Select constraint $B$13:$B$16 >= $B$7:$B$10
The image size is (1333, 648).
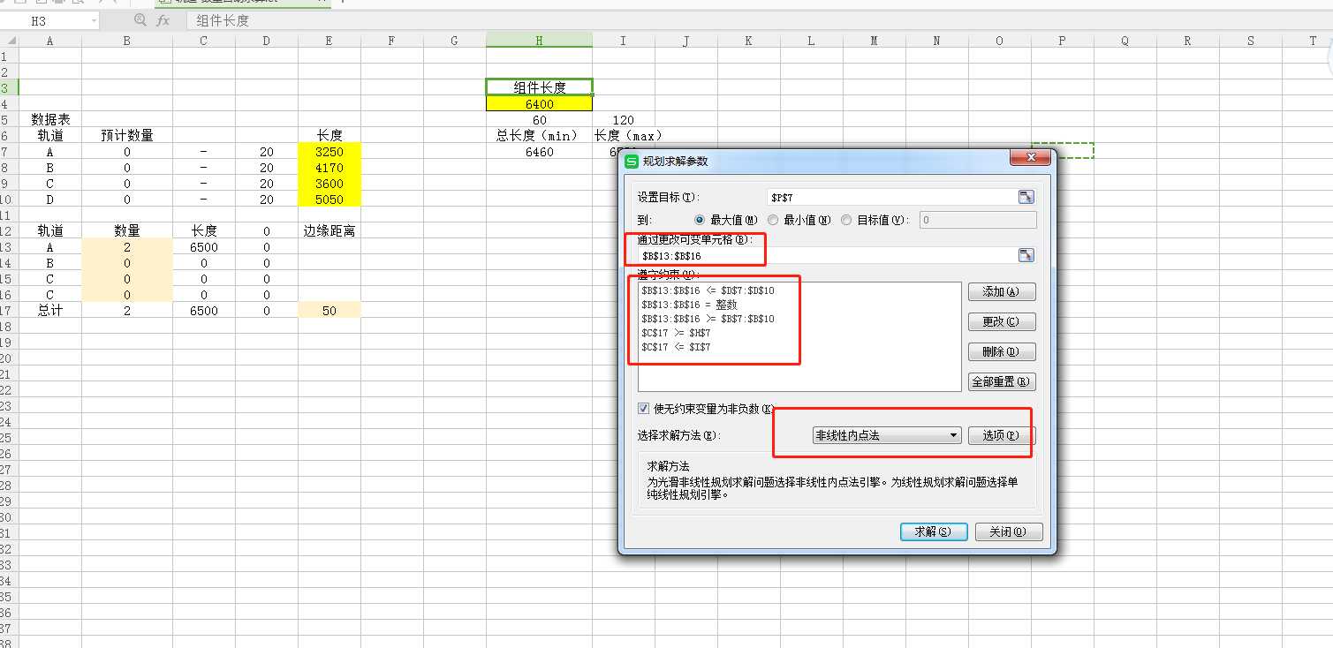708,319
